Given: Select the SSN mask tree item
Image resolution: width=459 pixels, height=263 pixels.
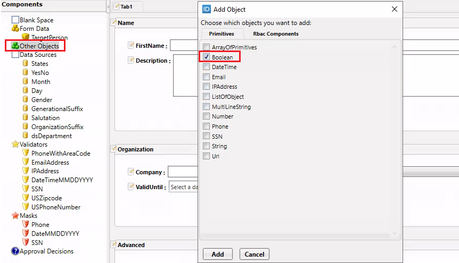Looking at the screenshot, I should click(37, 242).
